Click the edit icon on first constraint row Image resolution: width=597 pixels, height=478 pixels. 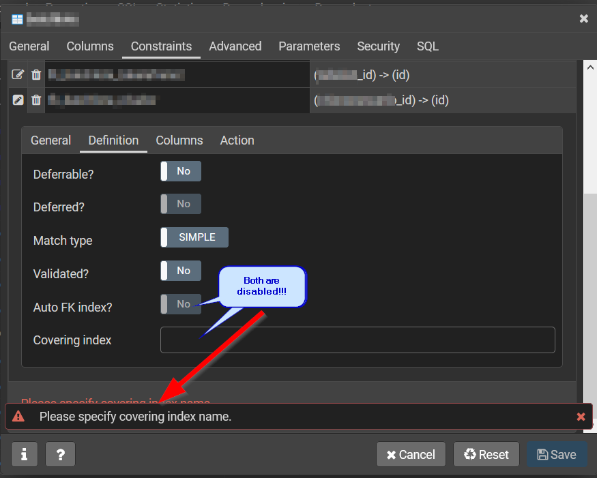pos(18,74)
